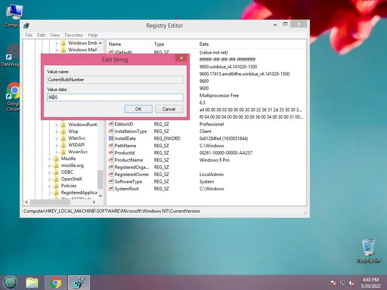The width and height of the screenshot is (387, 290).
Task: Click the network tray icon
Action: coord(342,283)
